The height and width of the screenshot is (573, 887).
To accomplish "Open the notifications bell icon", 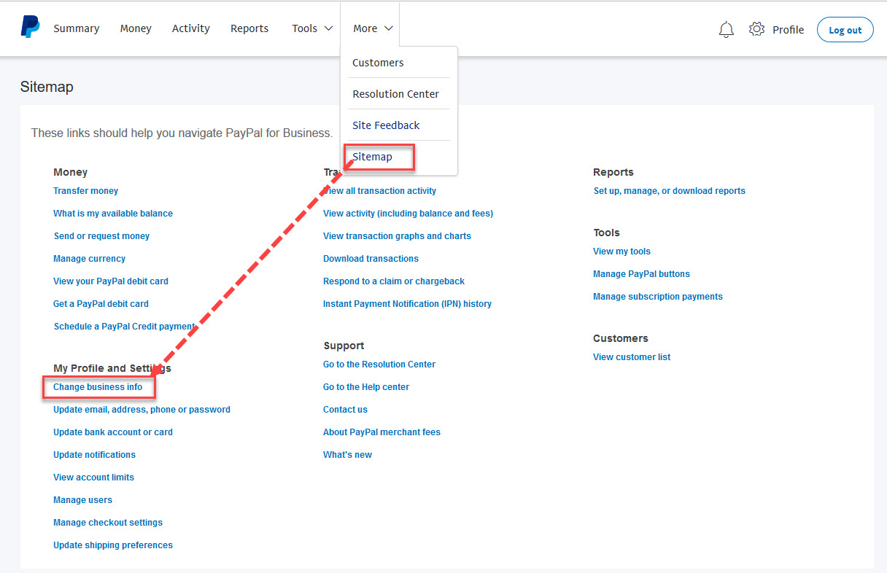I will [726, 29].
